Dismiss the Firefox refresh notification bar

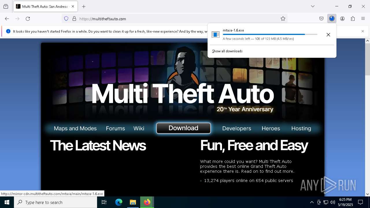363,31
